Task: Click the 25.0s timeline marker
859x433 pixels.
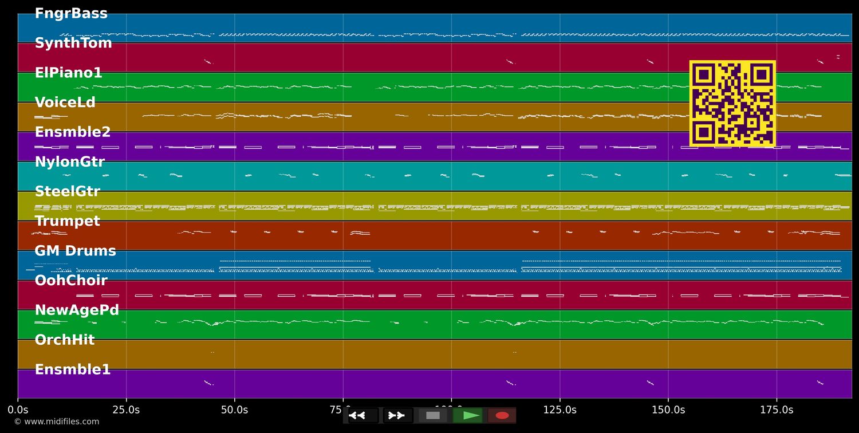Action: point(126,410)
